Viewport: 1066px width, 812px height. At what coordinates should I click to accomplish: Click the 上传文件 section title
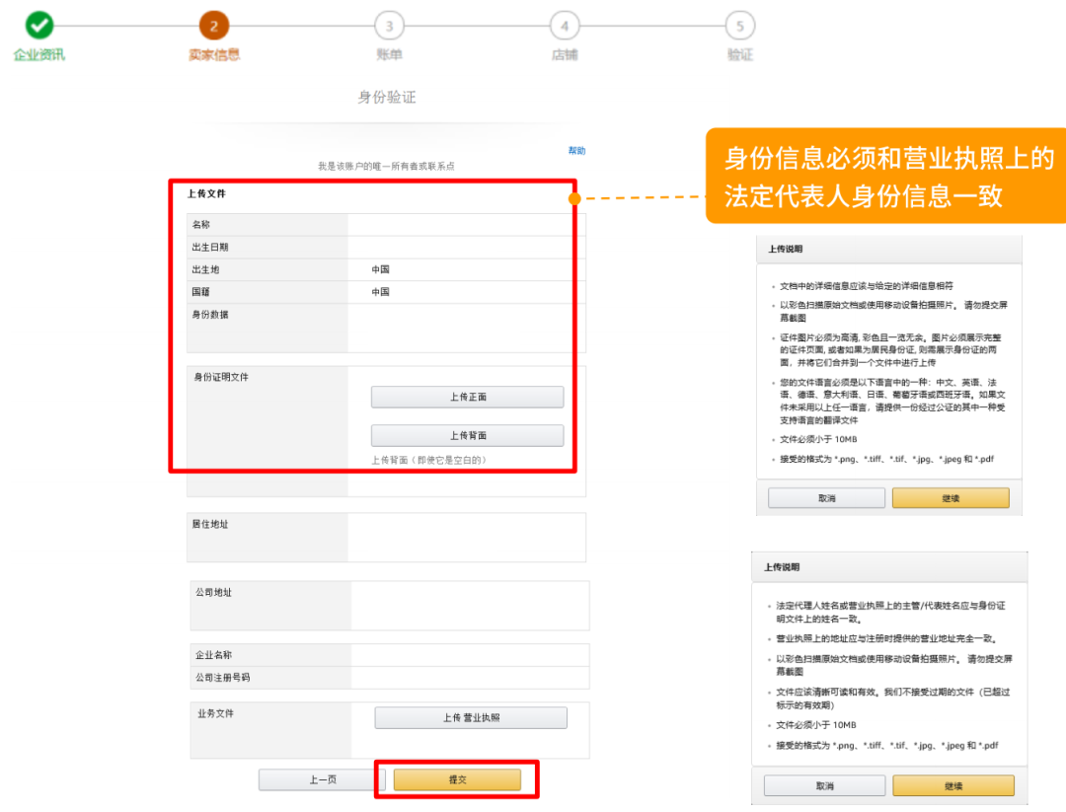coord(206,193)
